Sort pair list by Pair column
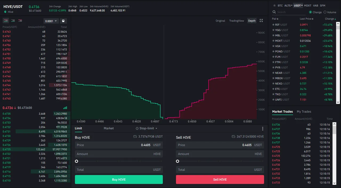341x188 pixels. click(x=275, y=19)
